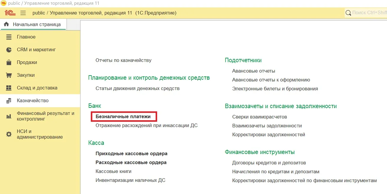Open the Безналичные платежи link
Image resolution: width=387 pixels, height=194 pixels.
click(x=123, y=117)
